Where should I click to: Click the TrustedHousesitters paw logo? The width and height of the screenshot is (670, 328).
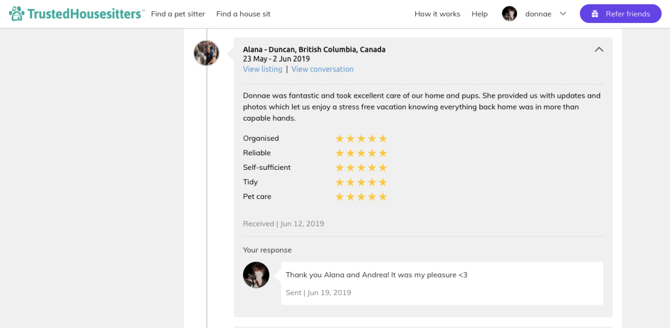coord(17,14)
